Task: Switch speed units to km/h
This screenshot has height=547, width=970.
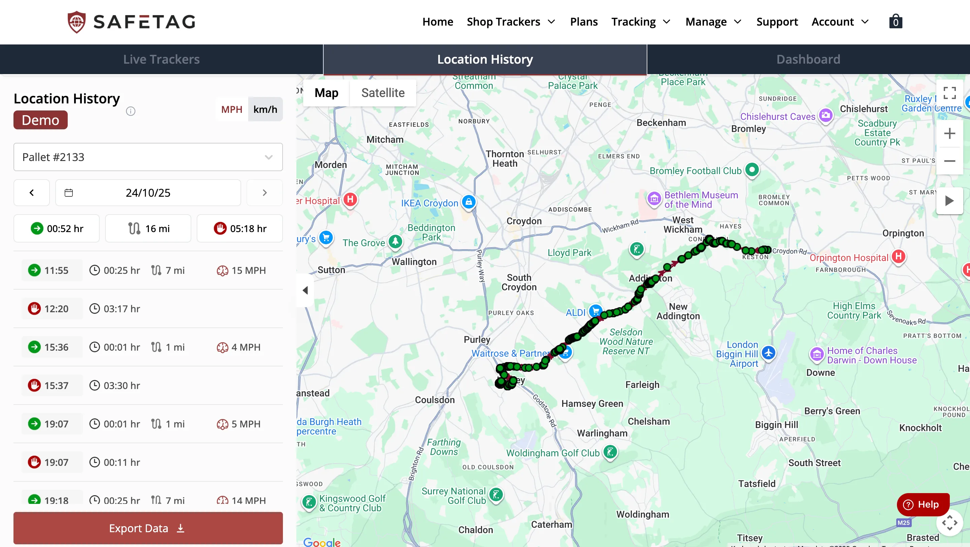Action: pyautogui.click(x=265, y=109)
